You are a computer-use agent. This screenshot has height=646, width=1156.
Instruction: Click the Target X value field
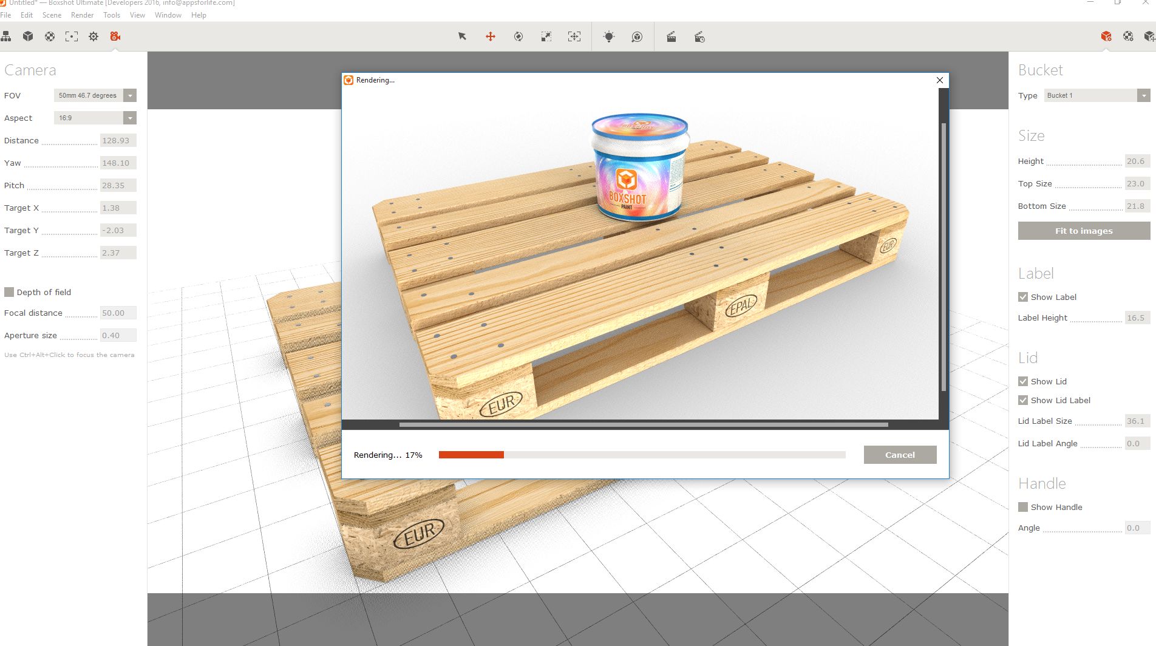pyautogui.click(x=118, y=208)
